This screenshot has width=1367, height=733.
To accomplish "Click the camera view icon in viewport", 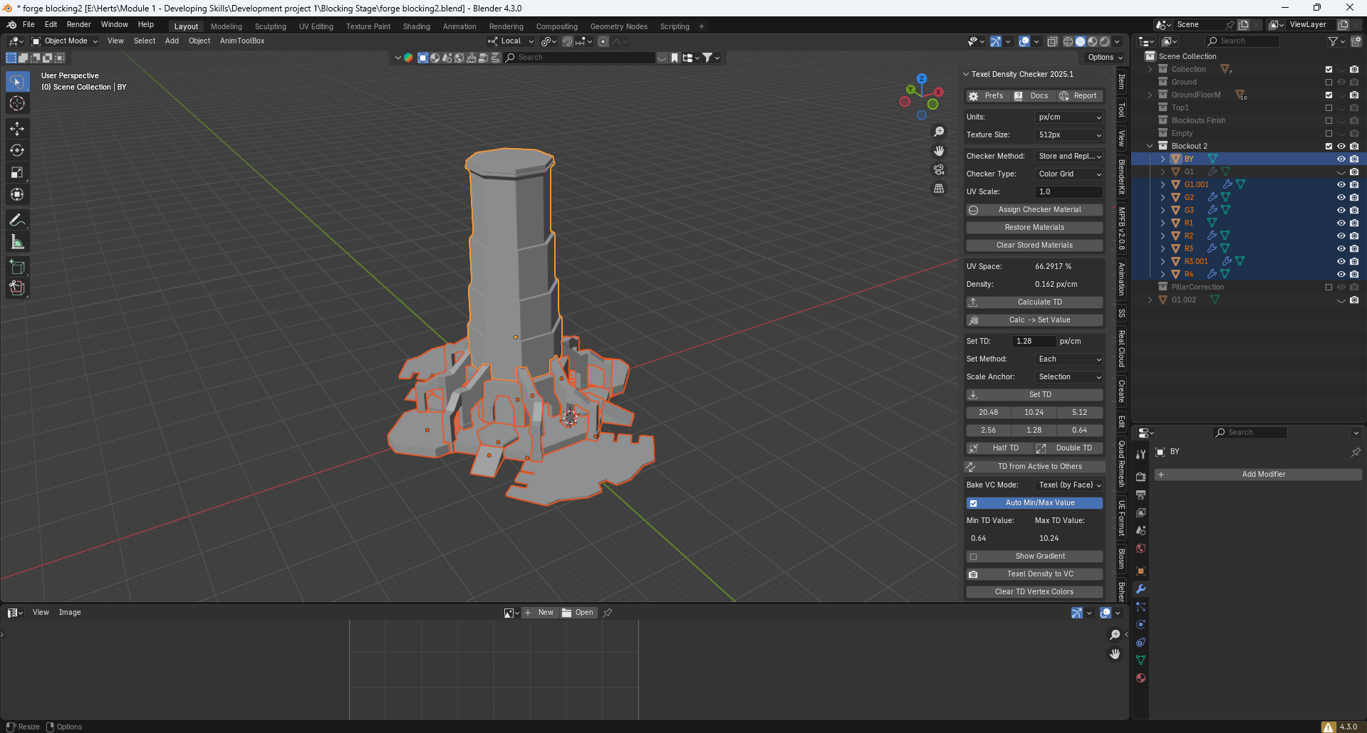I will tap(939, 169).
